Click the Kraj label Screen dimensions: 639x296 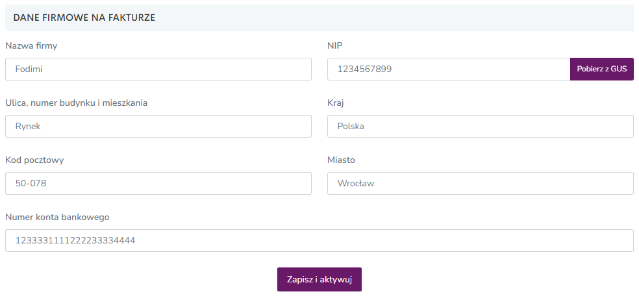pyautogui.click(x=336, y=103)
